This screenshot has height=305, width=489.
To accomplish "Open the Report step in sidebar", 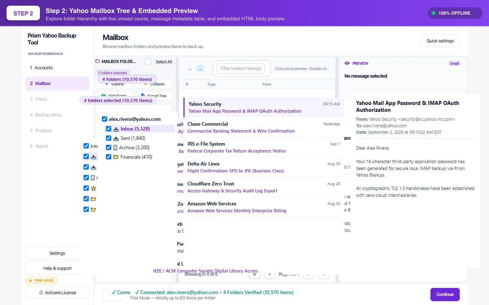I will [x=57, y=146].
